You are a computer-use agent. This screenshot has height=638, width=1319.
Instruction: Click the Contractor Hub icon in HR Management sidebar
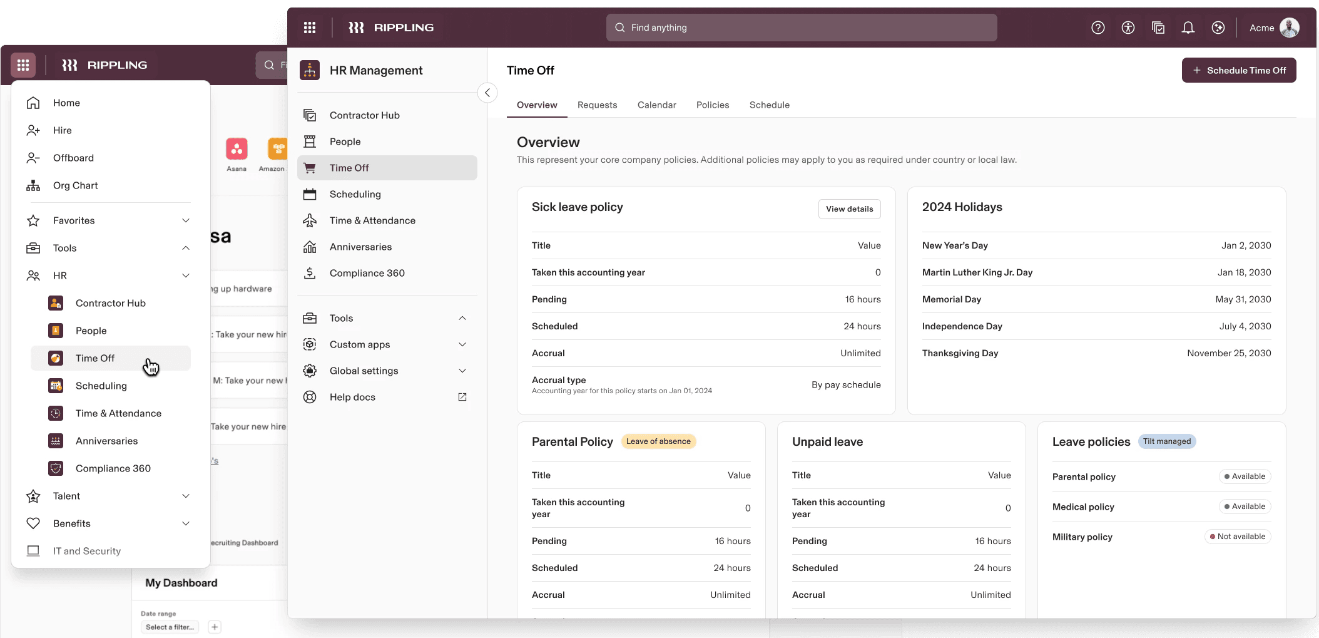(310, 115)
